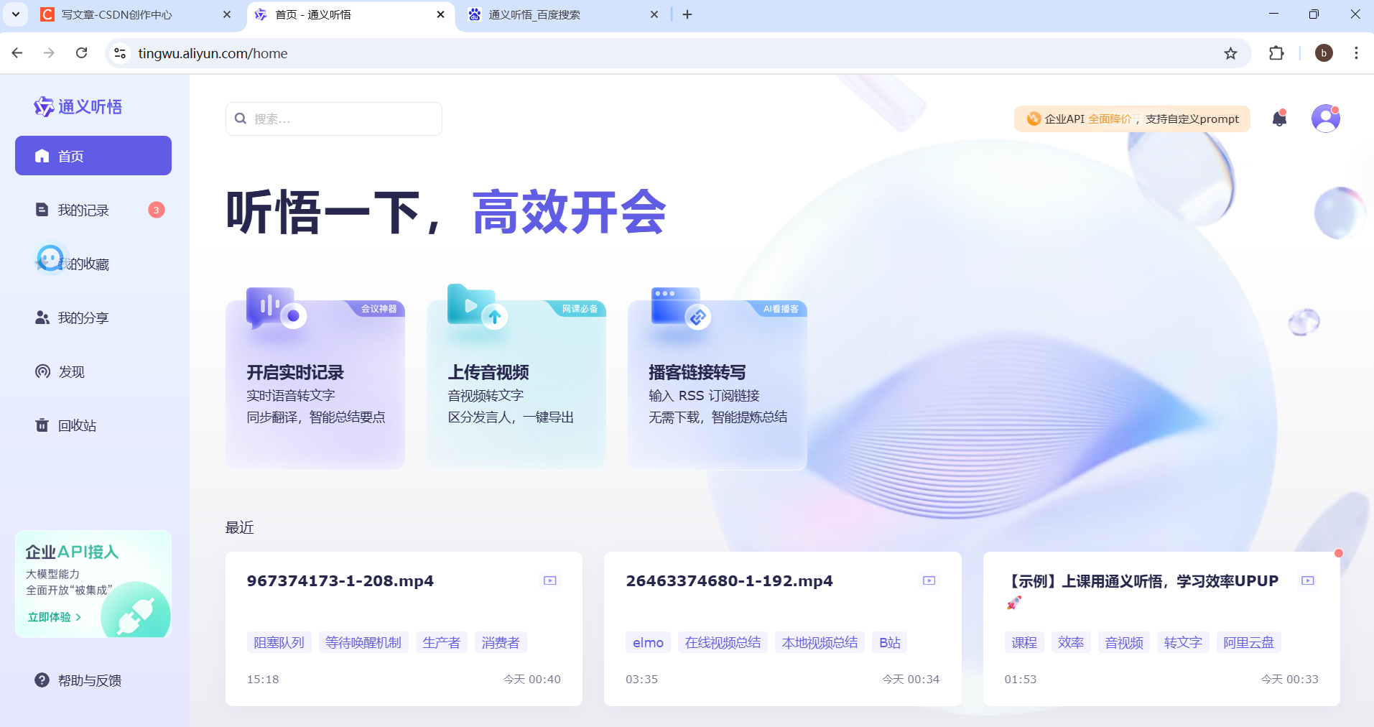Close the 首页 - 通义听悟 browser tab
Viewport: 1374px width, 727px height.
coord(440,14)
